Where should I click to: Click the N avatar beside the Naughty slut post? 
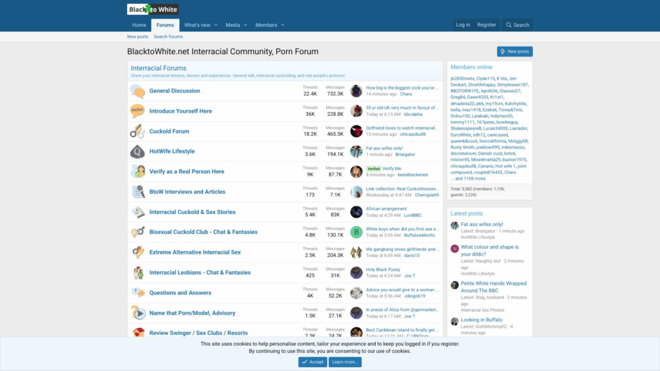coord(454,249)
